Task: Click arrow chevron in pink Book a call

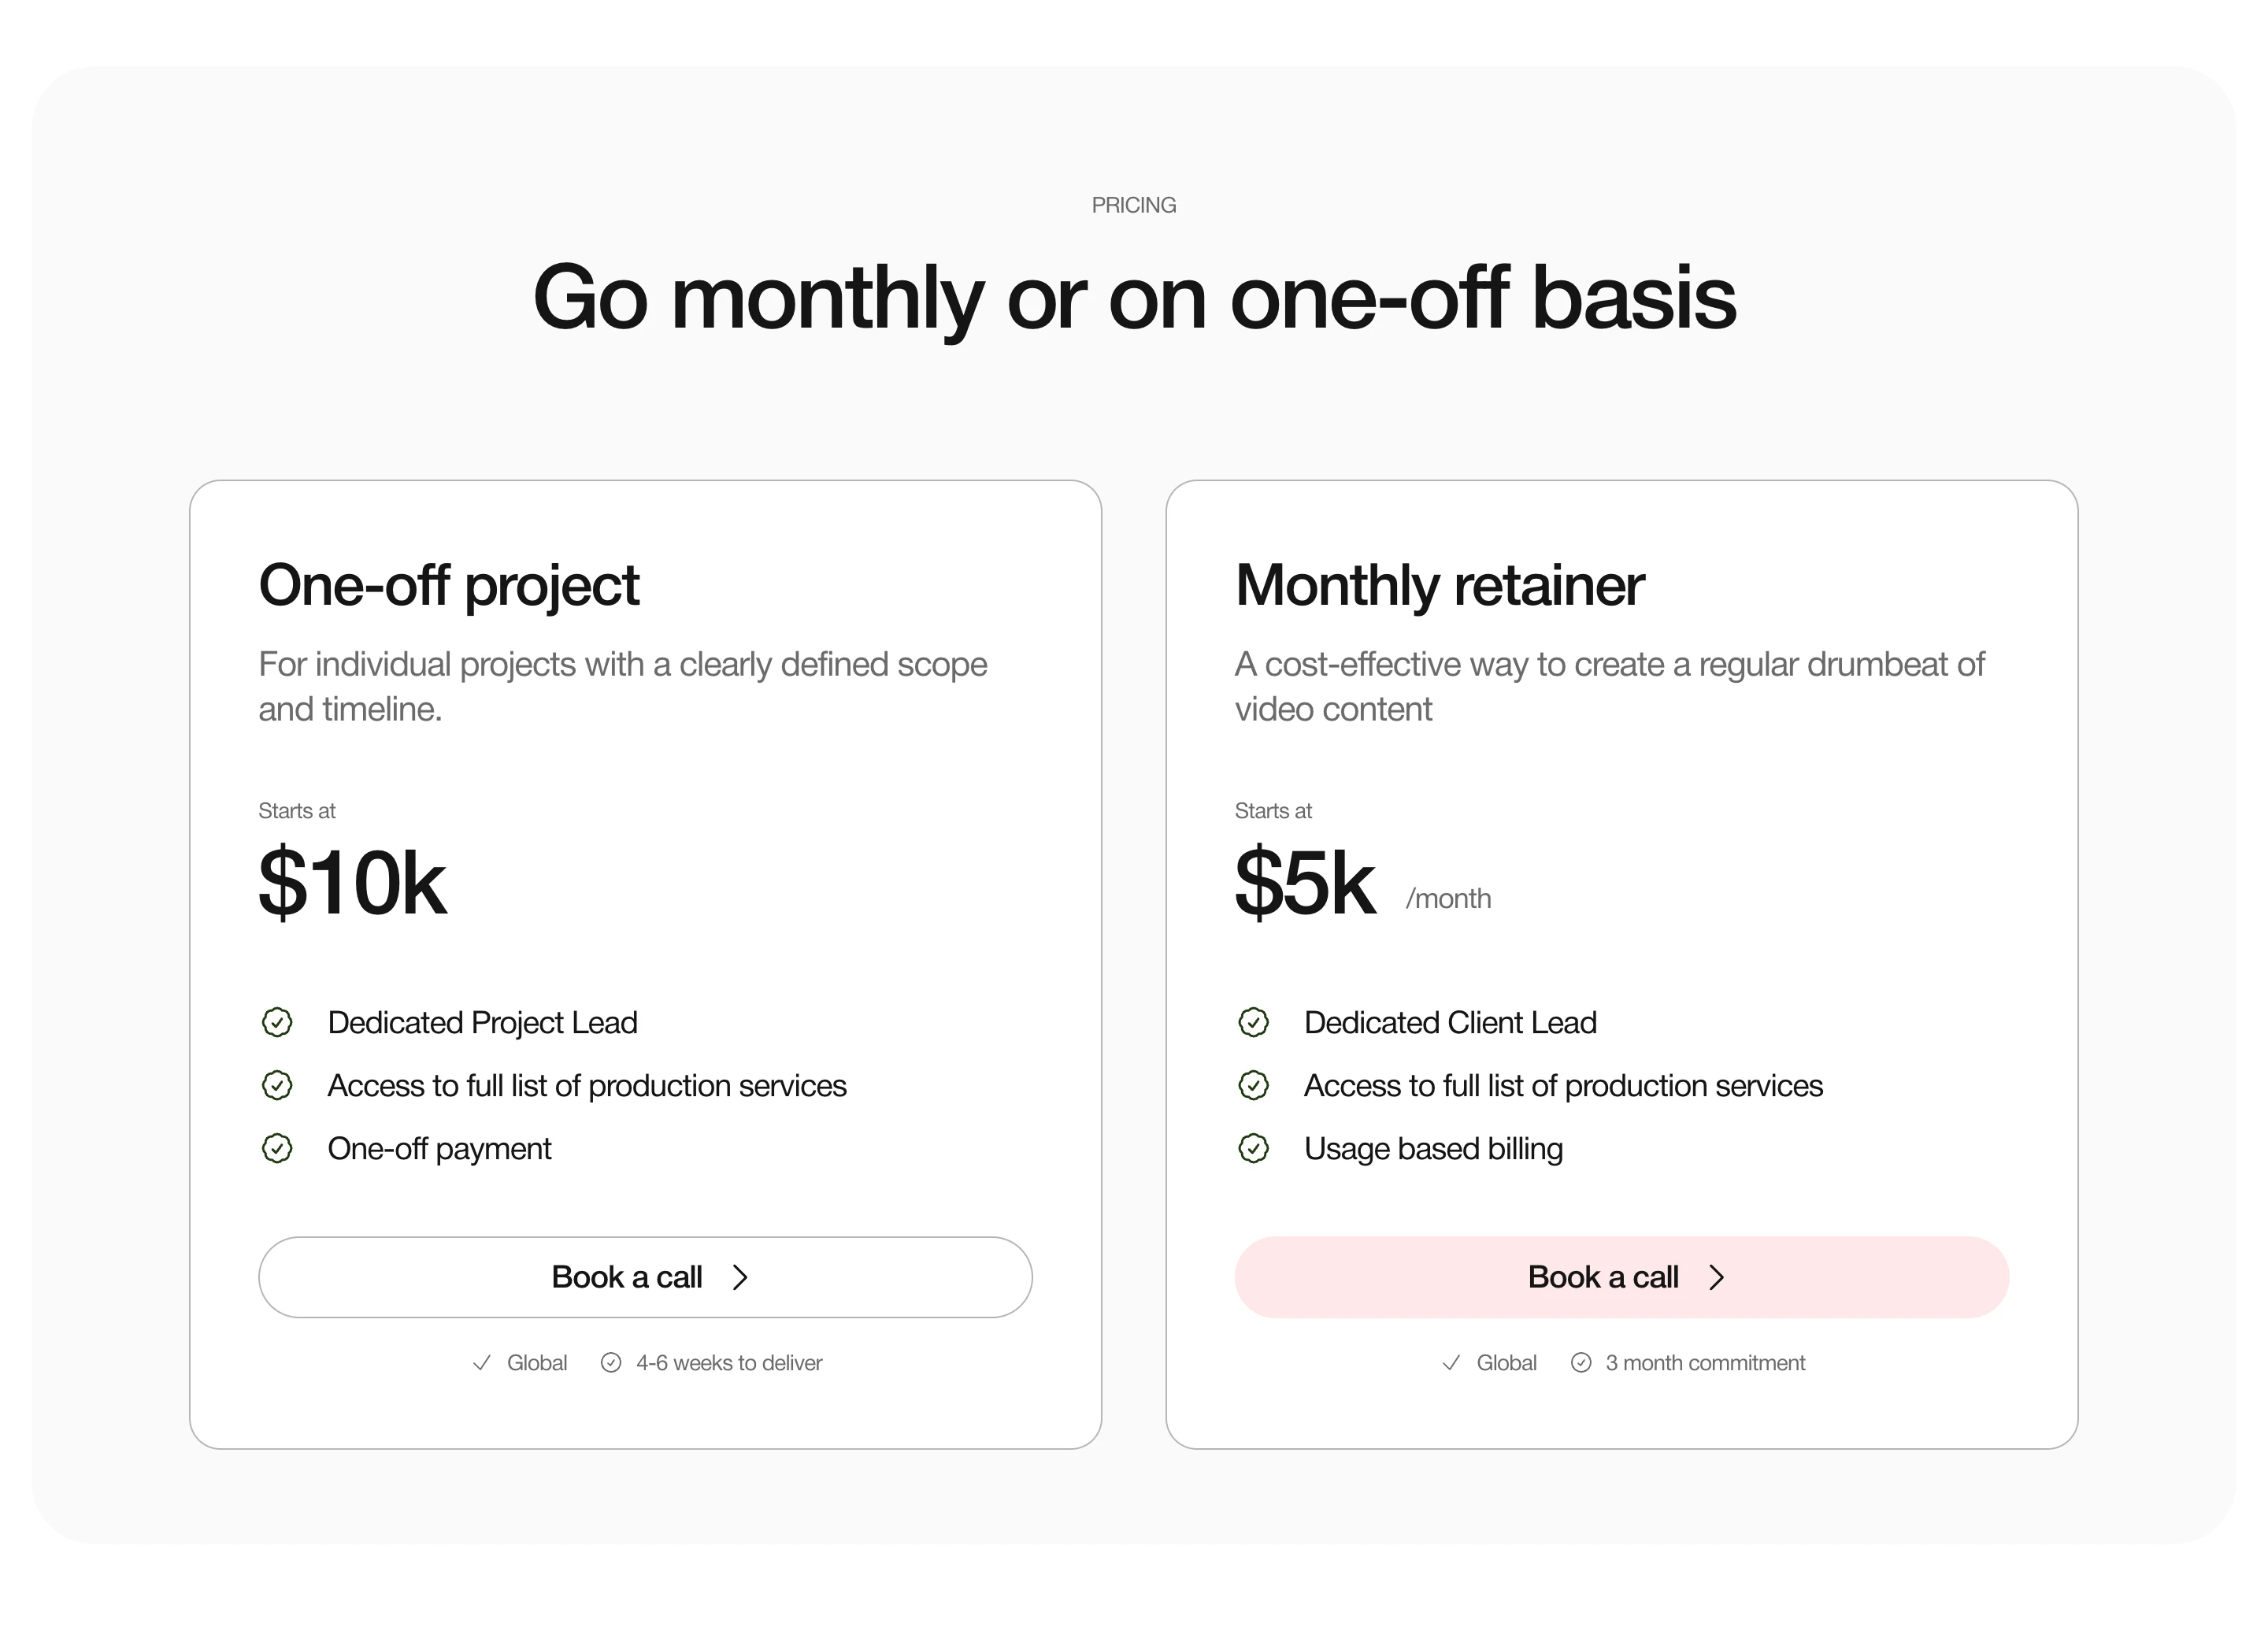Action: coord(1717,1277)
